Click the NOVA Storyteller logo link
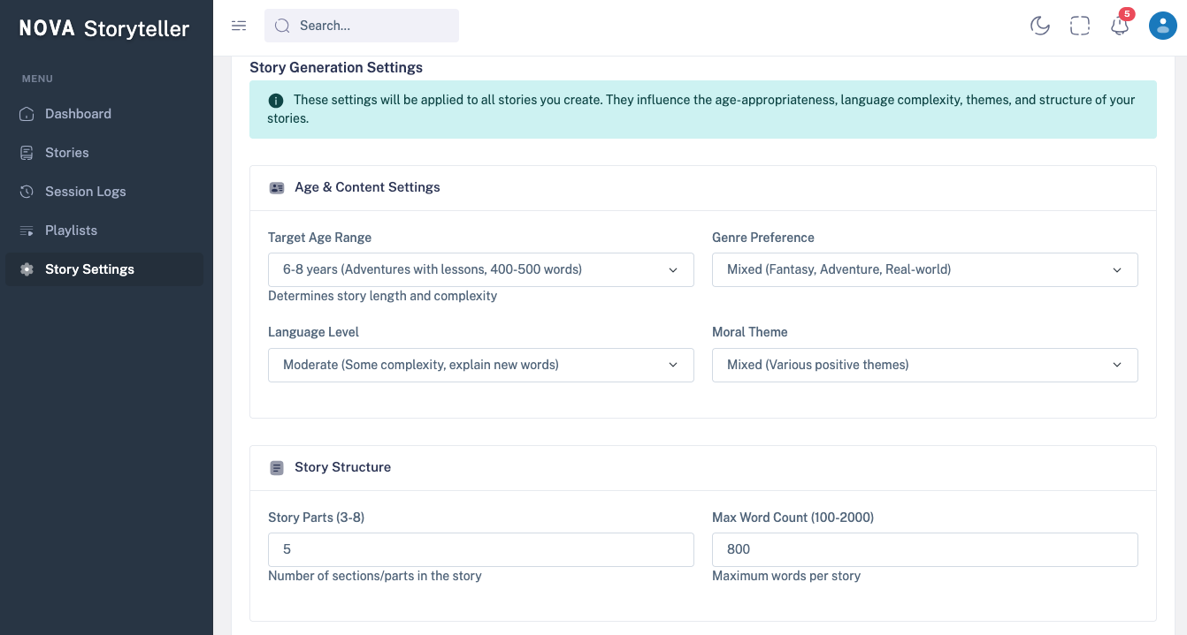 pyautogui.click(x=104, y=28)
